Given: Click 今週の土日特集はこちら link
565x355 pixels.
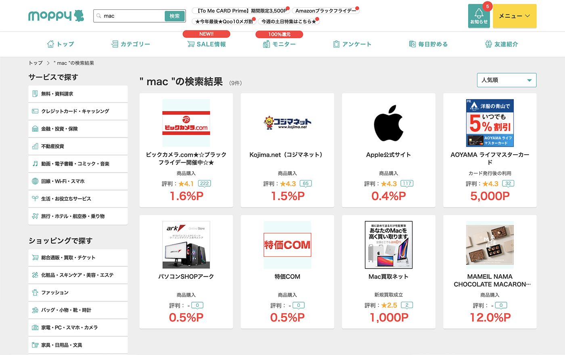Looking at the screenshot, I should point(289,21).
